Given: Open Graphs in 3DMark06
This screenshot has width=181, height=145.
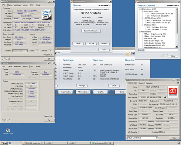Looking at the screenshot, I should [x=100, y=92].
